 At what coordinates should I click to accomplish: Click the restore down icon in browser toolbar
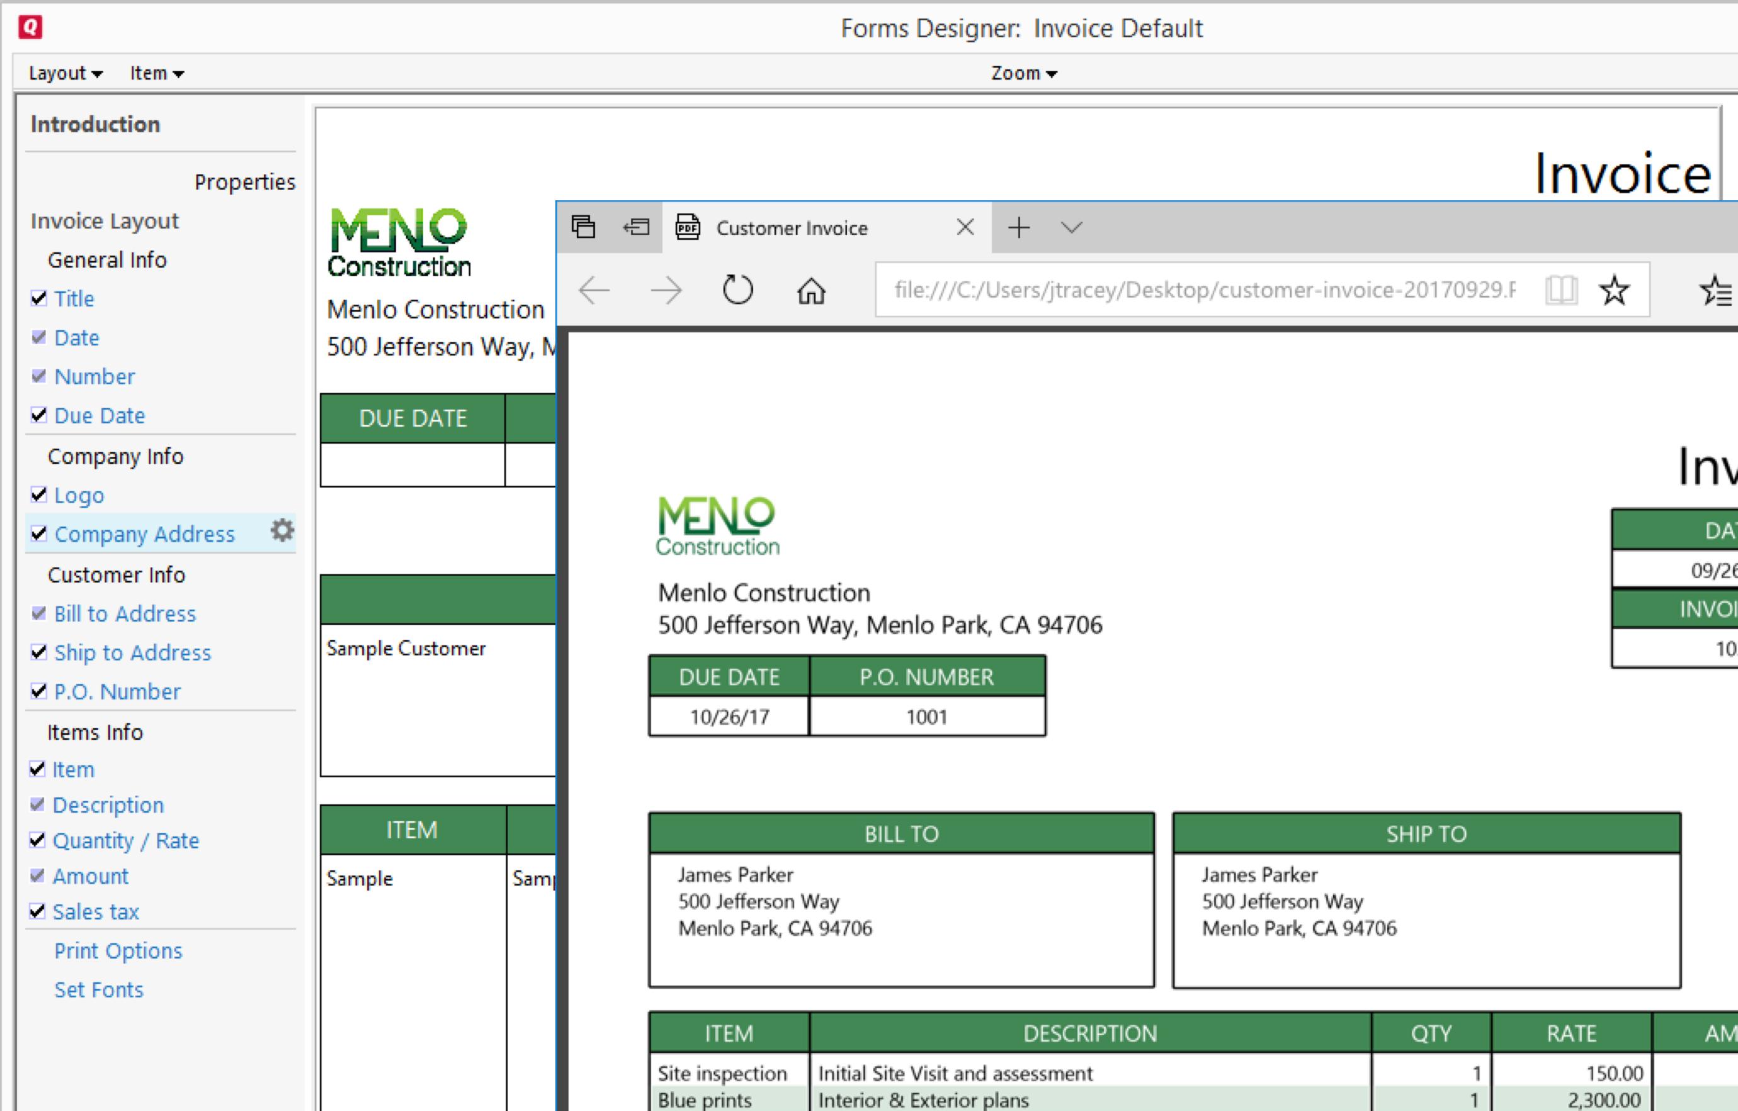click(636, 228)
